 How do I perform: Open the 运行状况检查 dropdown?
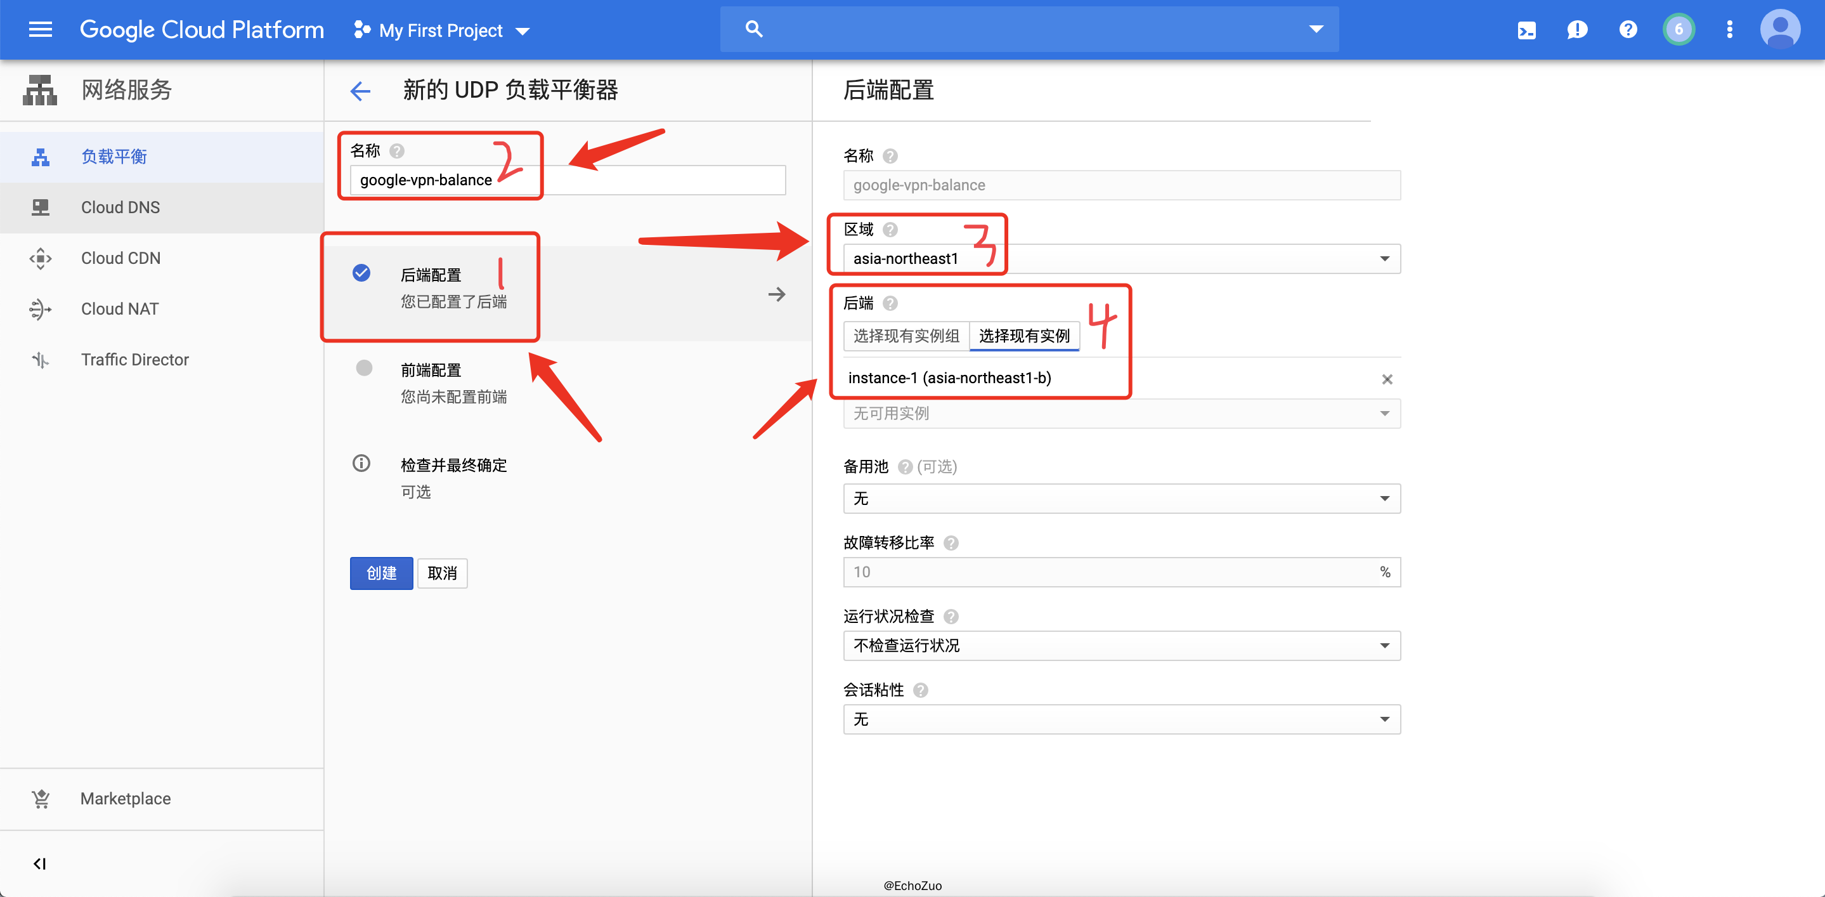(1122, 645)
